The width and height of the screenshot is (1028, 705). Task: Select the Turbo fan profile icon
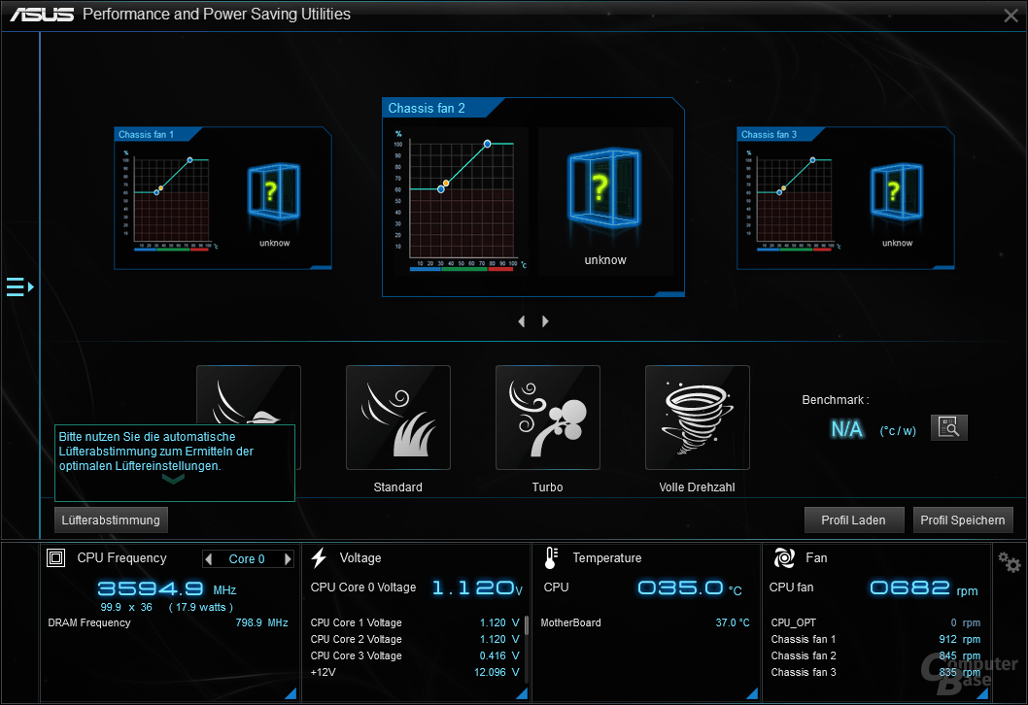[x=547, y=418]
